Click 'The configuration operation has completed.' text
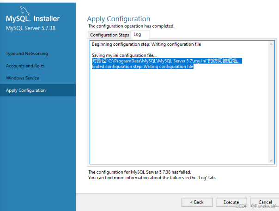279x211 pixels. (x=131, y=26)
